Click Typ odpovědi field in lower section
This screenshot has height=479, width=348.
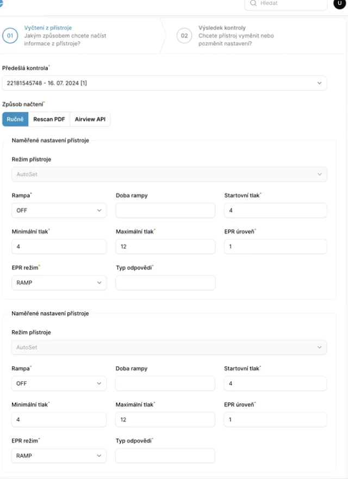coord(165,456)
